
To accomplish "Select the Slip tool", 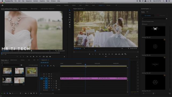I will pyautogui.click(x=70, y=20).
